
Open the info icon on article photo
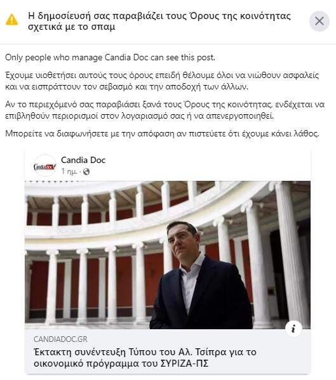(x=293, y=329)
